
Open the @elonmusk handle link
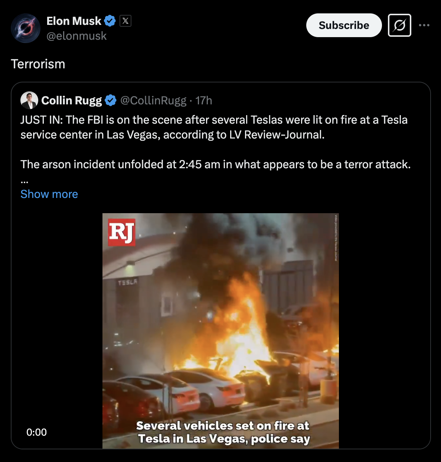tap(76, 36)
